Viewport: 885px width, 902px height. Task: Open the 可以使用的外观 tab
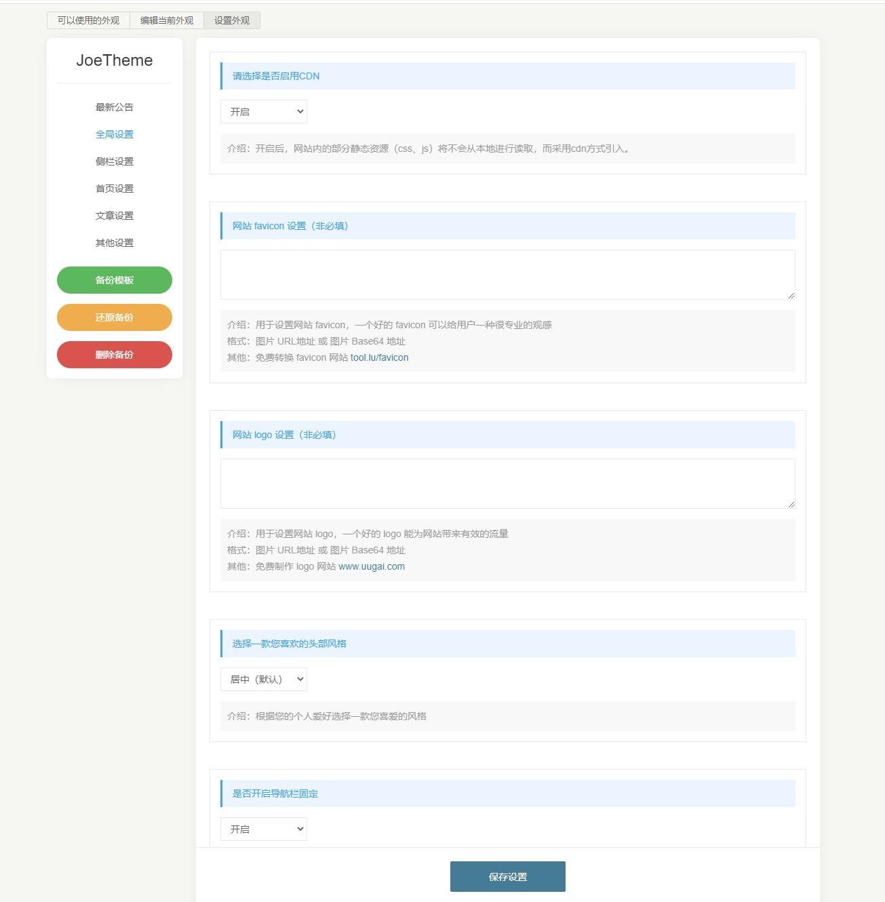pos(88,20)
